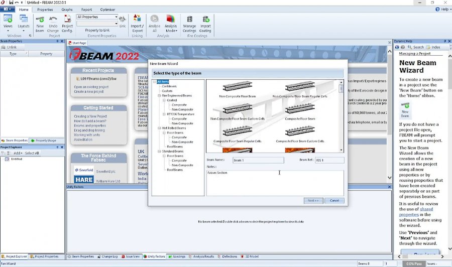Viewport: 452px width, 267px height.
Task: Click the Save icon in title bar
Action: point(11,3)
